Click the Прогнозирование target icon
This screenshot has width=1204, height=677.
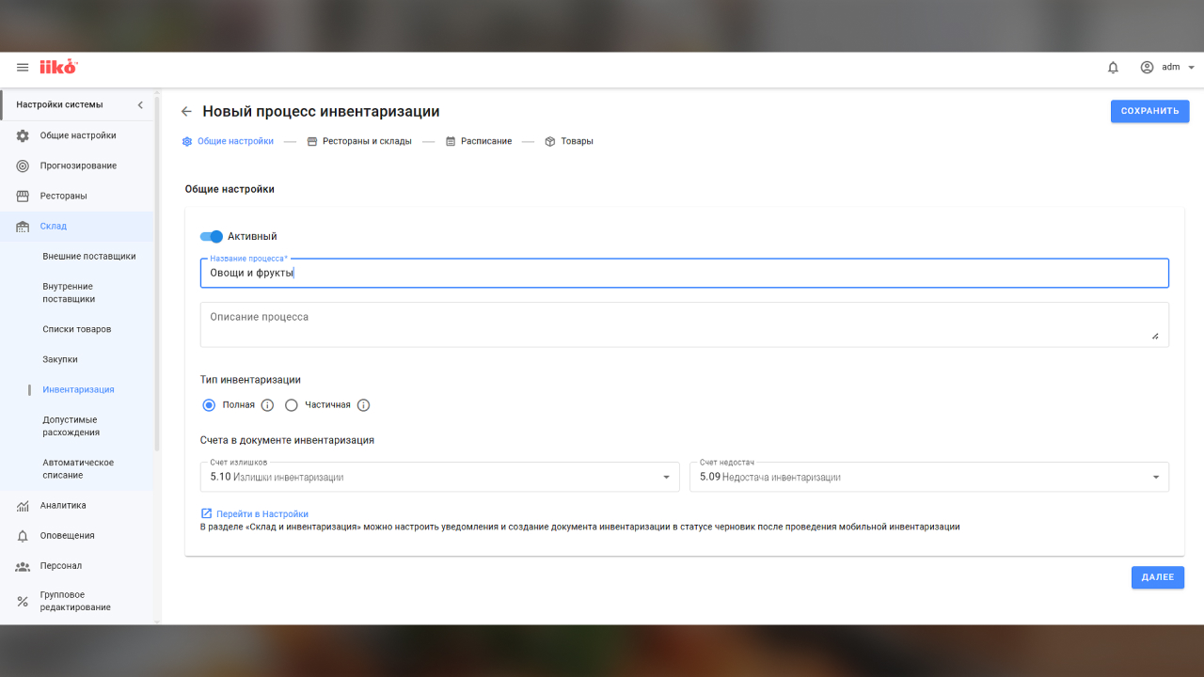23,165
